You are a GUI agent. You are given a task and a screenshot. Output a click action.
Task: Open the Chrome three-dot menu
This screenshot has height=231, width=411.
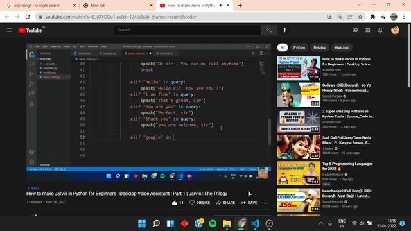click(404, 17)
